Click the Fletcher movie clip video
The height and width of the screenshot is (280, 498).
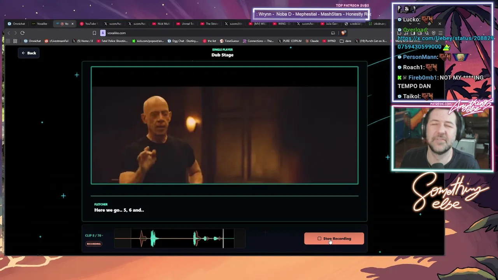coord(224,125)
